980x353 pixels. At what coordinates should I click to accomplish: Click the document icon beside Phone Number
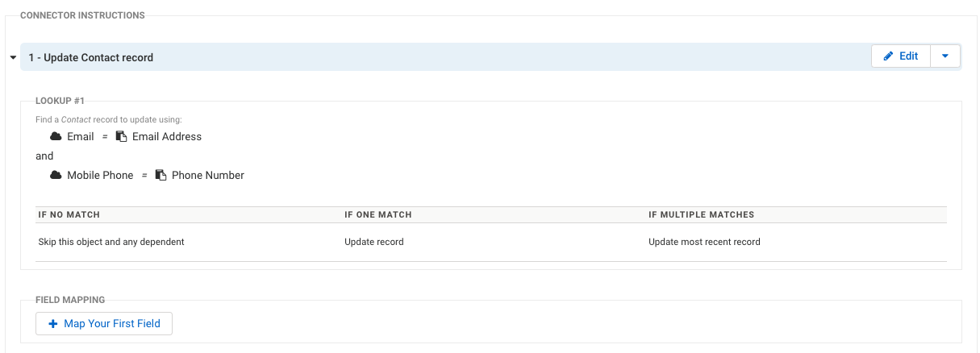(x=161, y=175)
